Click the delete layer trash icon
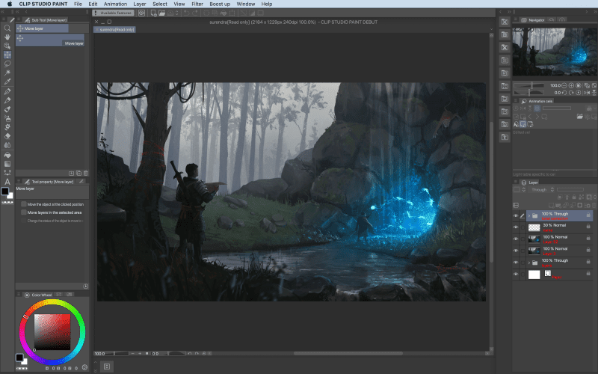This screenshot has height=374, width=598. click(x=594, y=205)
